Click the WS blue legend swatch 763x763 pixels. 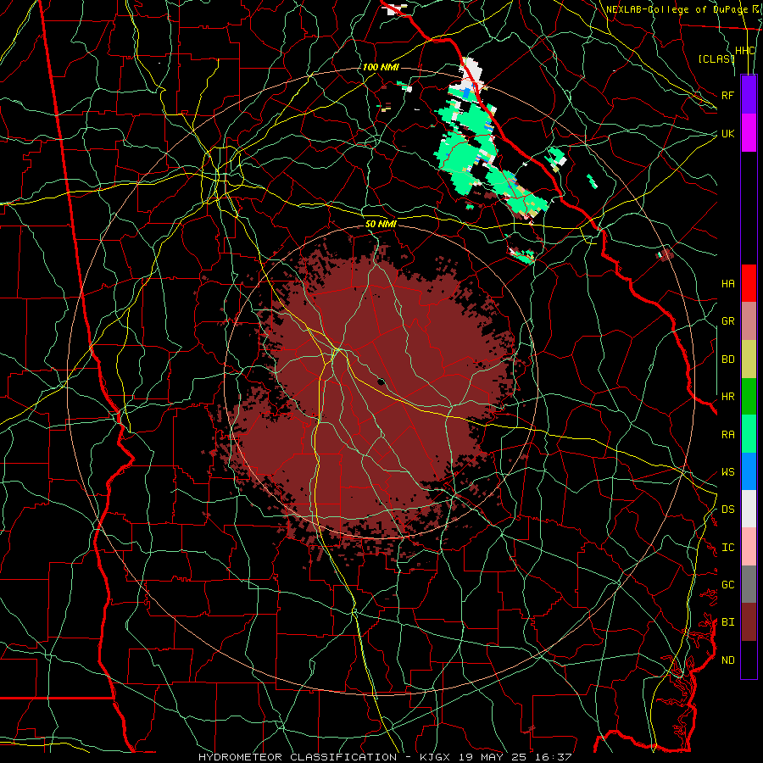click(749, 471)
